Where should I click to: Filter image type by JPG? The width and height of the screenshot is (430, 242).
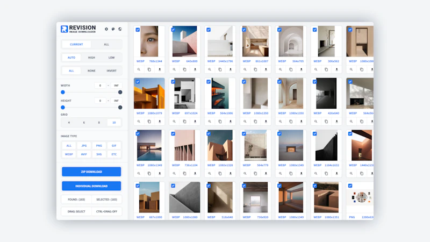point(84,146)
